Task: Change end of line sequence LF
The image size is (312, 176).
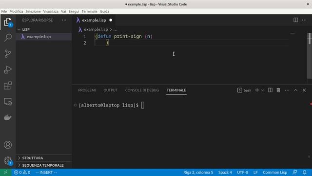Action: [x=255, y=173]
